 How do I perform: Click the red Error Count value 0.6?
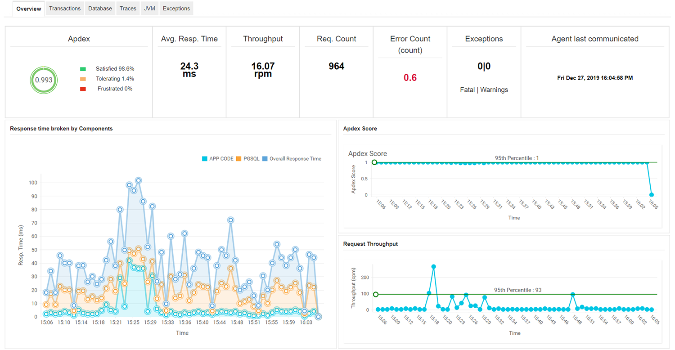(x=409, y=76)
